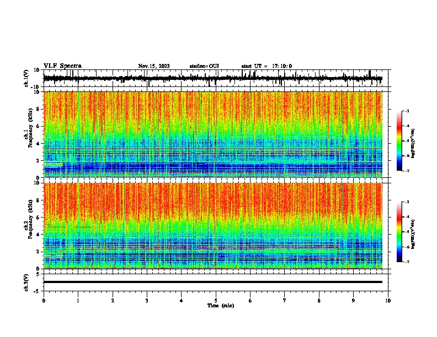
Task: Click the time axis tick label "5"
Action: coord(216,301)
